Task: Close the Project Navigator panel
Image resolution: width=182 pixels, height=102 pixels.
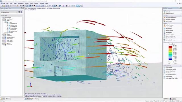Action: [x=23, y=8]
